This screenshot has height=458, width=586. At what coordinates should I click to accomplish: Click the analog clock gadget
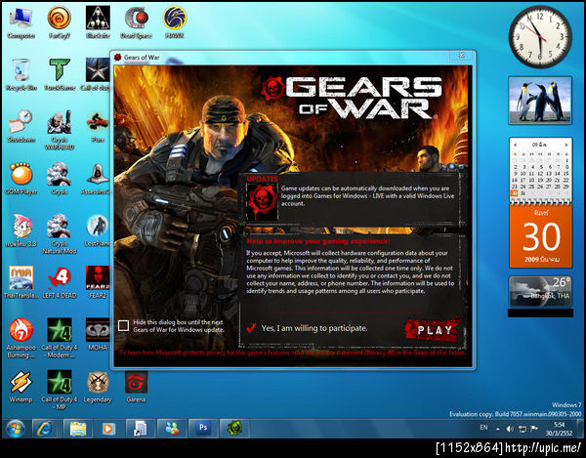click(x=540, y=36)
